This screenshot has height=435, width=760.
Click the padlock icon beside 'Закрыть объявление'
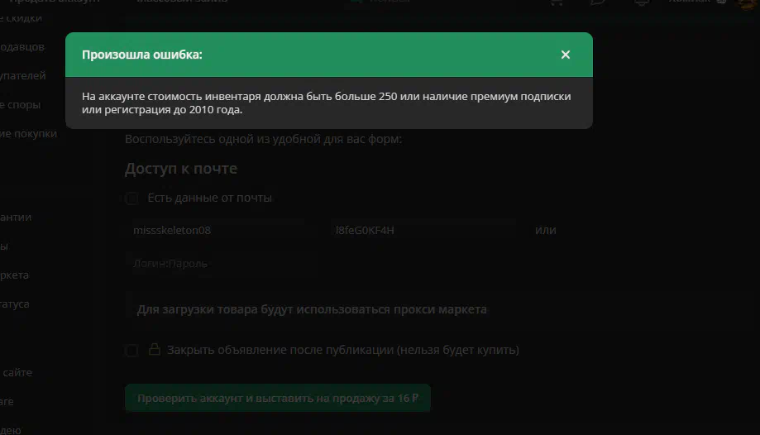click(155, 349)
